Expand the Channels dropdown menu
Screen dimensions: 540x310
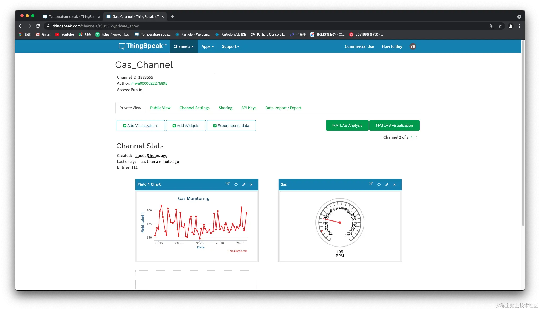tap(184, 46)
